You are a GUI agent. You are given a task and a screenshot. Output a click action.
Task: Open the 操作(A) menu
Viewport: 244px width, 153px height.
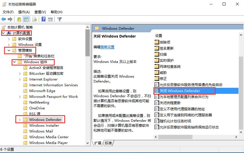pyautogui.click(x=24, y=12)
